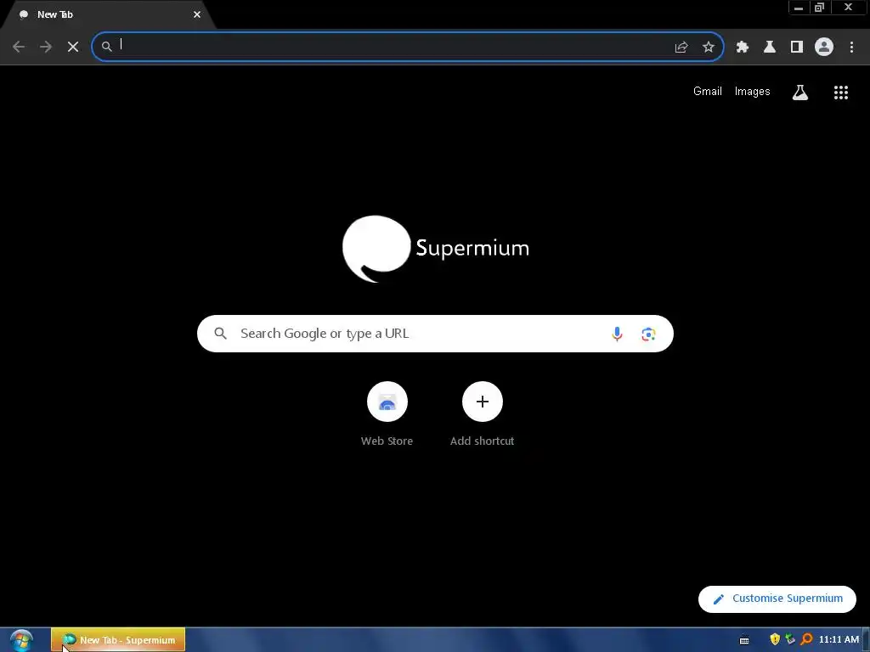870x652 pixels.
Task: Open the Extensions puzzle icon
Action: coord(743,48)
